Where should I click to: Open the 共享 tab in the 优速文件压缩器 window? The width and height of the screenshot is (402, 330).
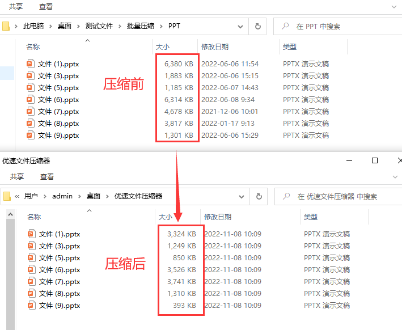[x=17, y=176]
